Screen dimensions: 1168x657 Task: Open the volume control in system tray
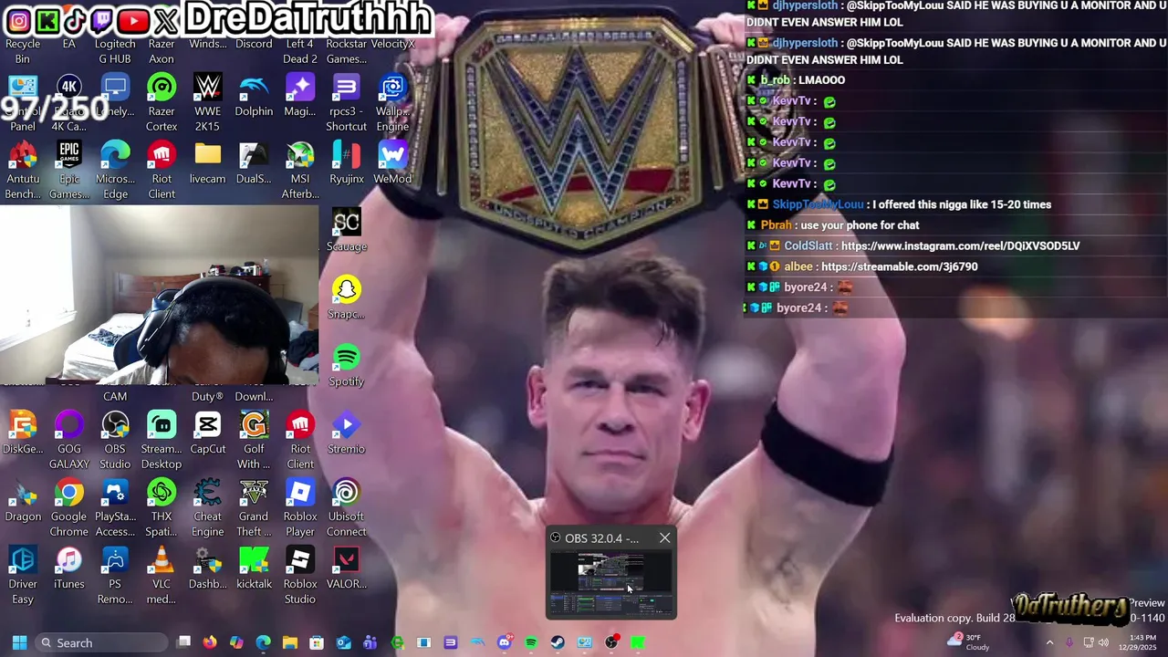click(x=1104, y=642)
